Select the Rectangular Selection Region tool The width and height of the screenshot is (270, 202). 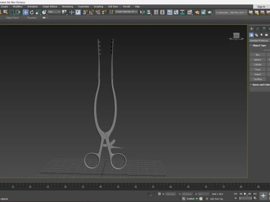12,12
